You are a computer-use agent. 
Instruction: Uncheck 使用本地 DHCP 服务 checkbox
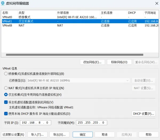click(x=6, y=114)
